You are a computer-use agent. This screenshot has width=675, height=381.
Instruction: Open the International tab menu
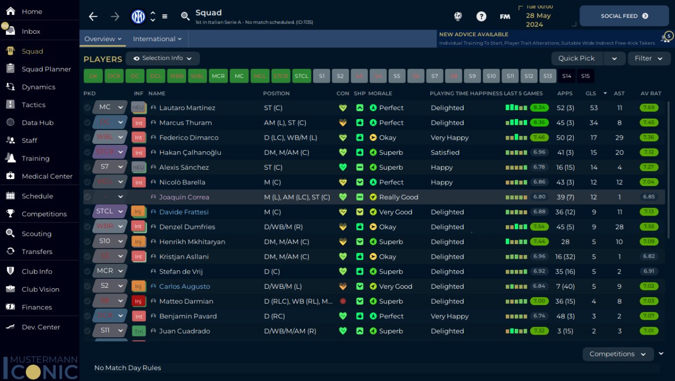tap(157, 39)
